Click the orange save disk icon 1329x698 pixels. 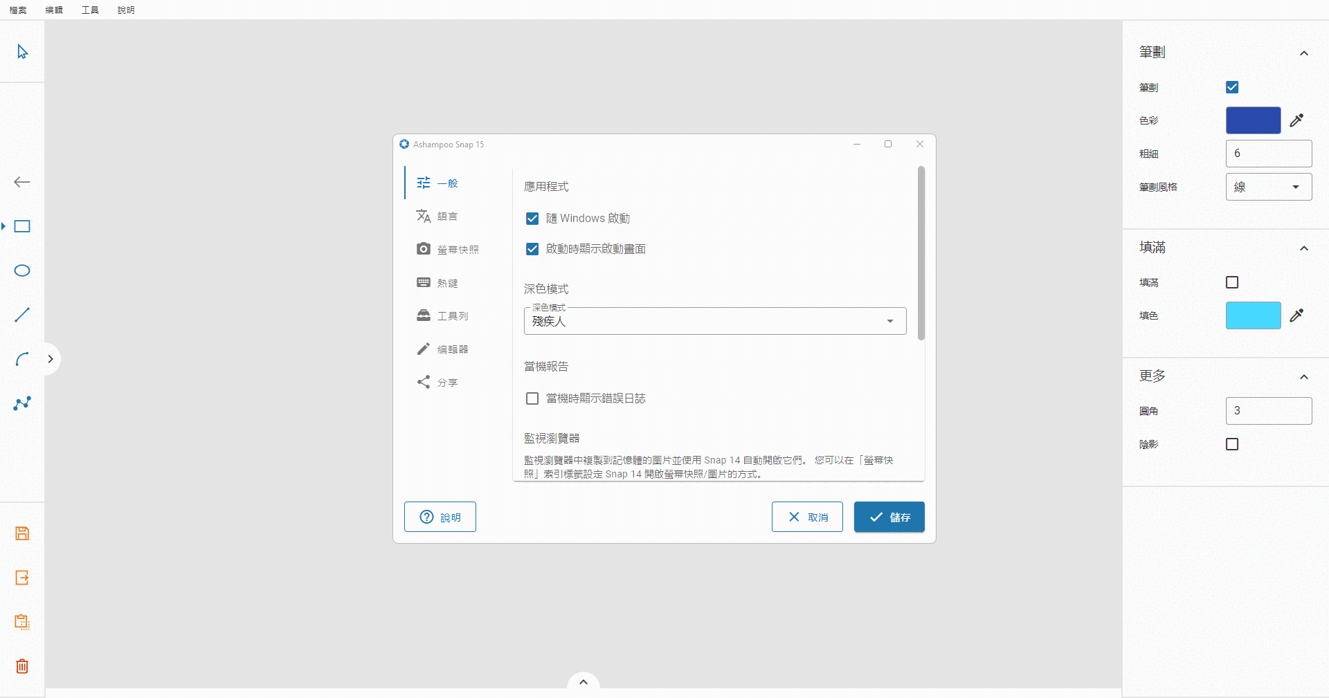[x=22, y=533]
